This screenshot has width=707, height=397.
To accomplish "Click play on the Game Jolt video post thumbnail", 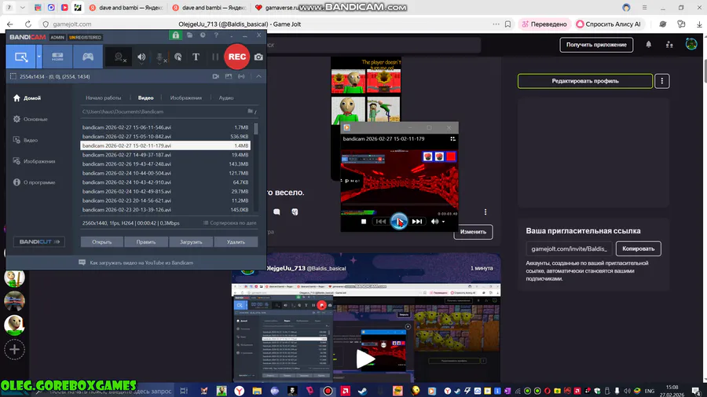I will coord(365,358).
